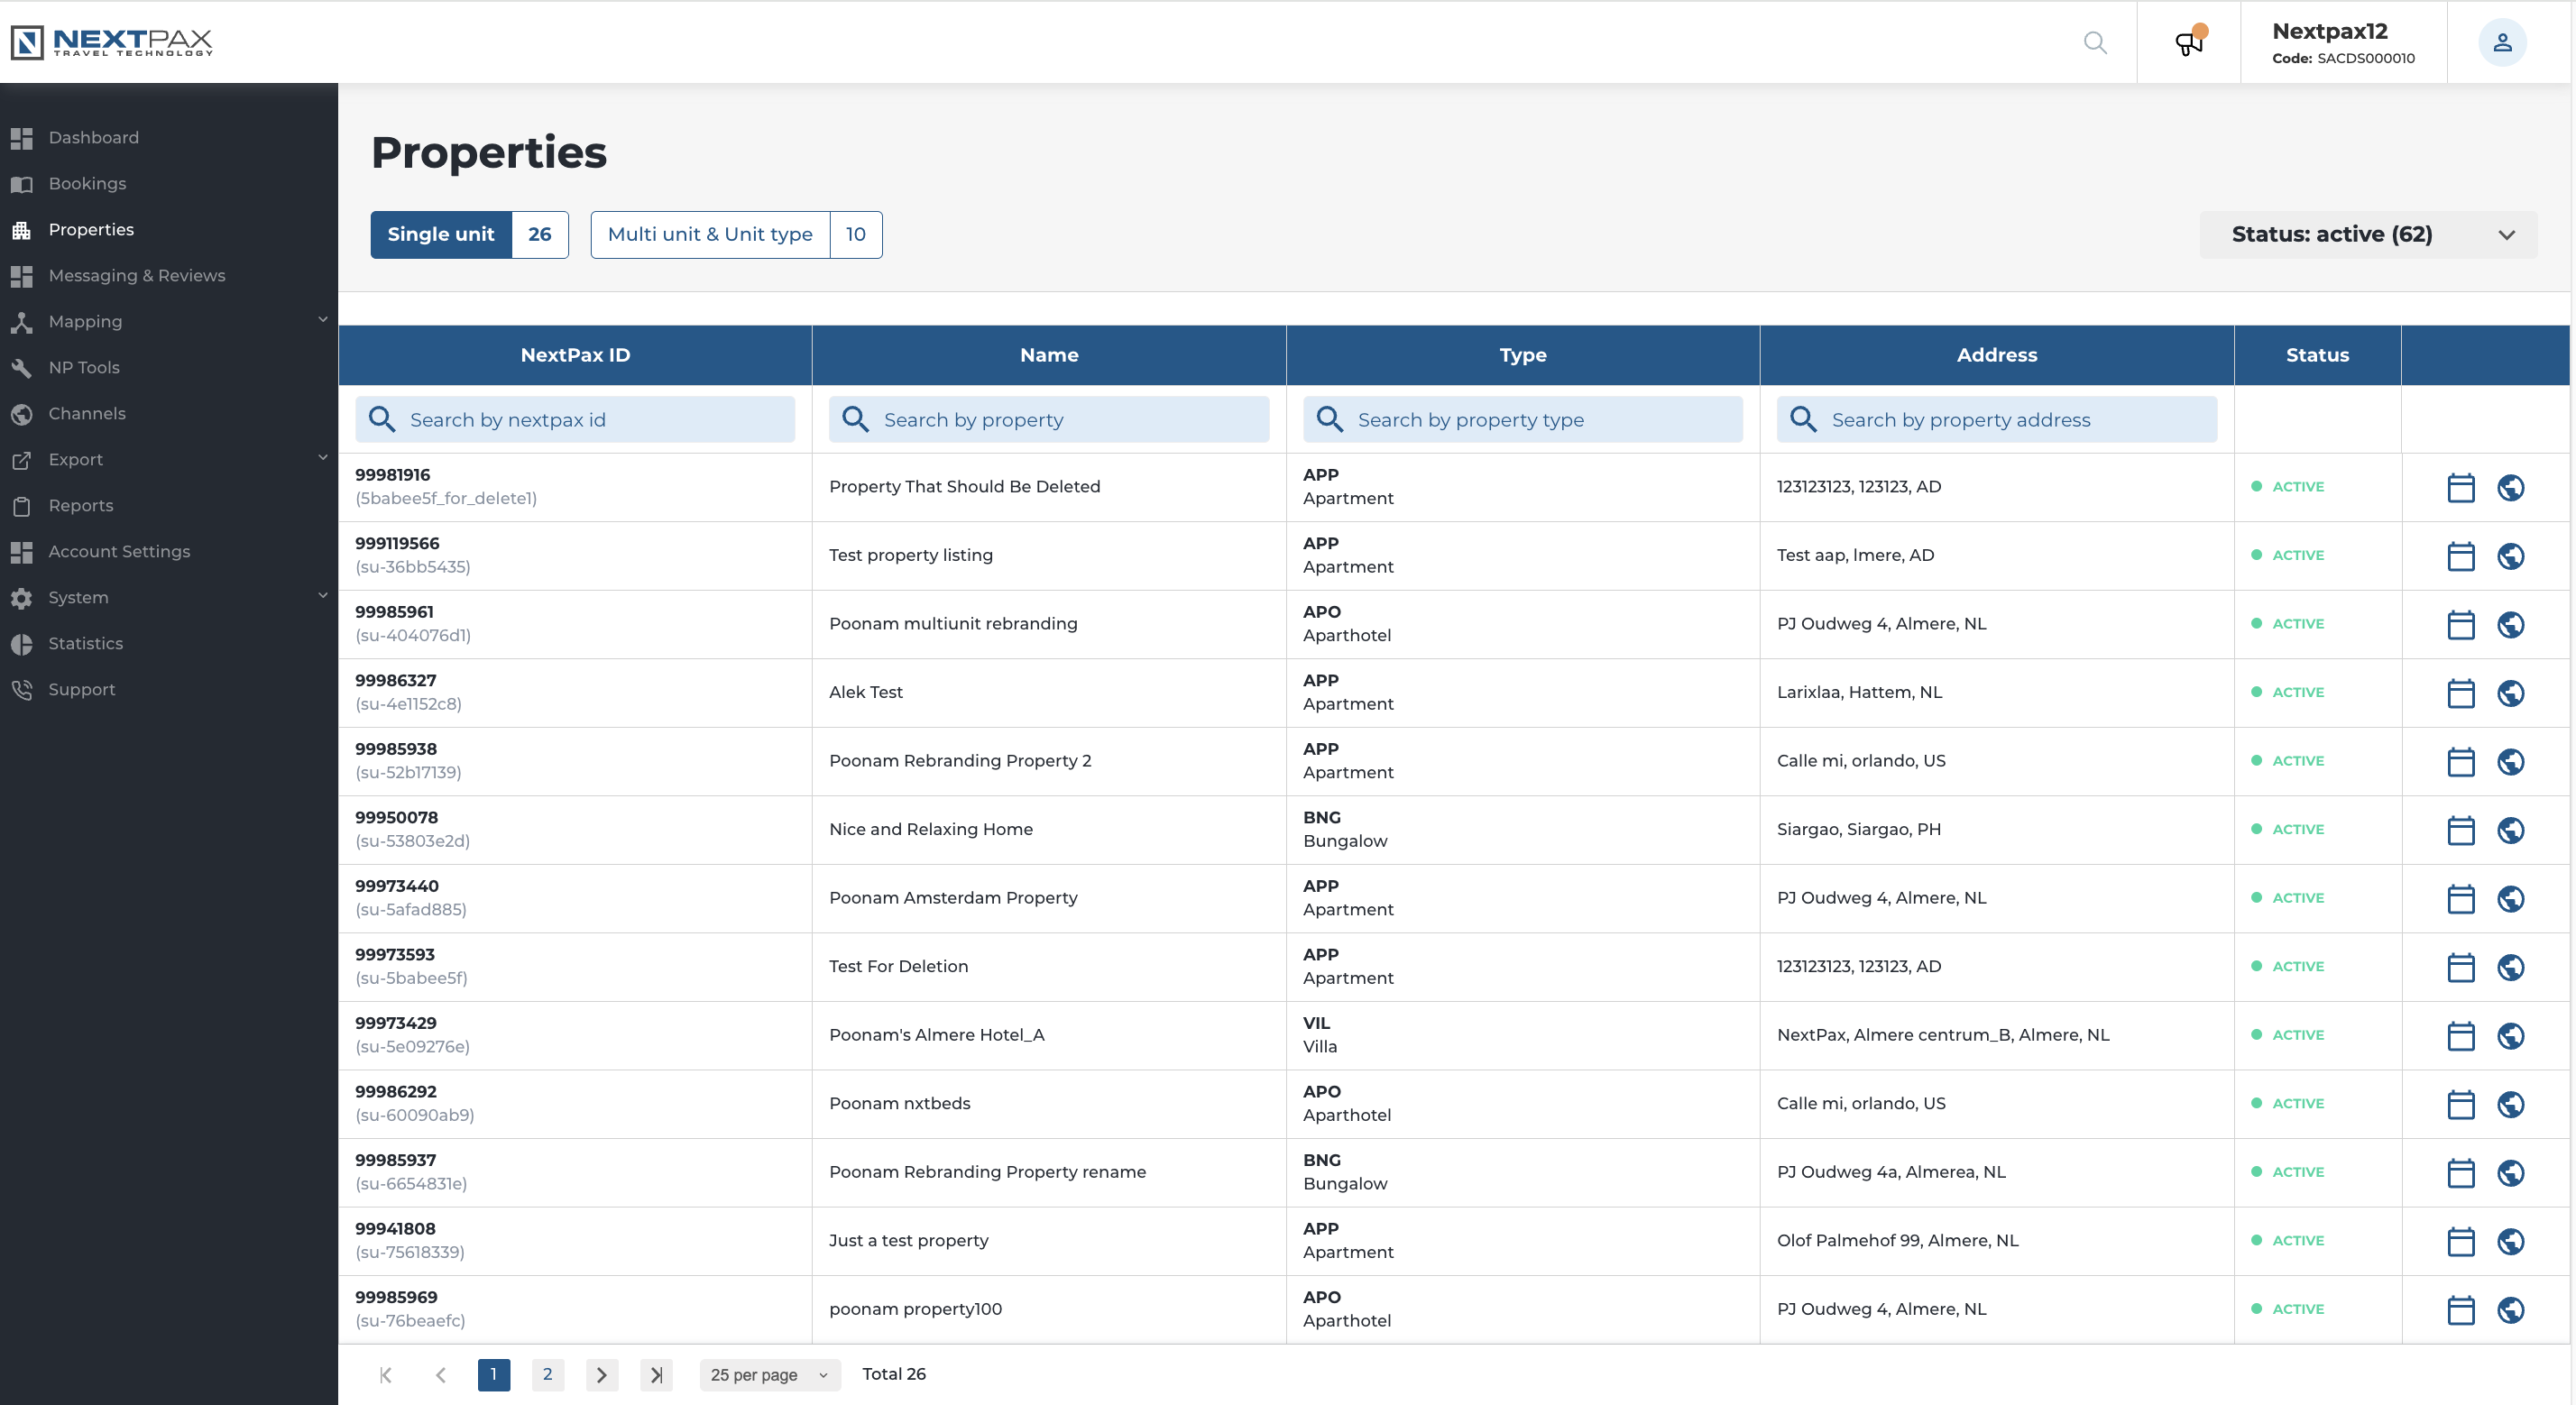Click the Nextpax12 account name
Viewport: 2576px width, 1405px height.
(x=2329, y=31)
